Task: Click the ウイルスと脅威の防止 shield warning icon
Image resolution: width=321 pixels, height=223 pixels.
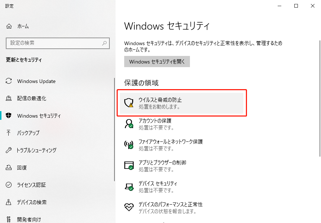Action: click(129, 103)
